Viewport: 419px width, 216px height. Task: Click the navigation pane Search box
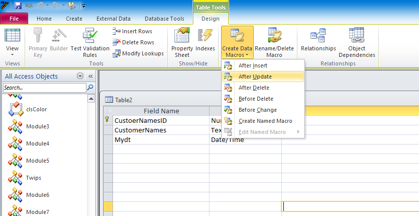(45, 88)
